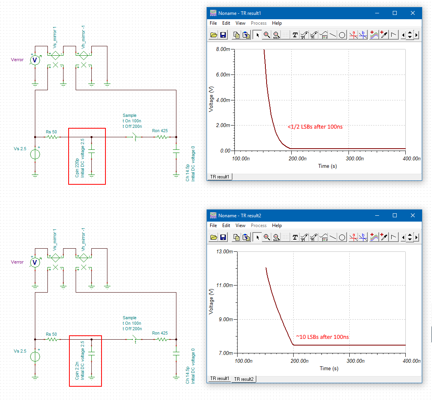Activate zoom-in magnifier in TR result1 toolbar
Image resolution: width=432 pixels, height=402 pixels.
pos(267,35)
